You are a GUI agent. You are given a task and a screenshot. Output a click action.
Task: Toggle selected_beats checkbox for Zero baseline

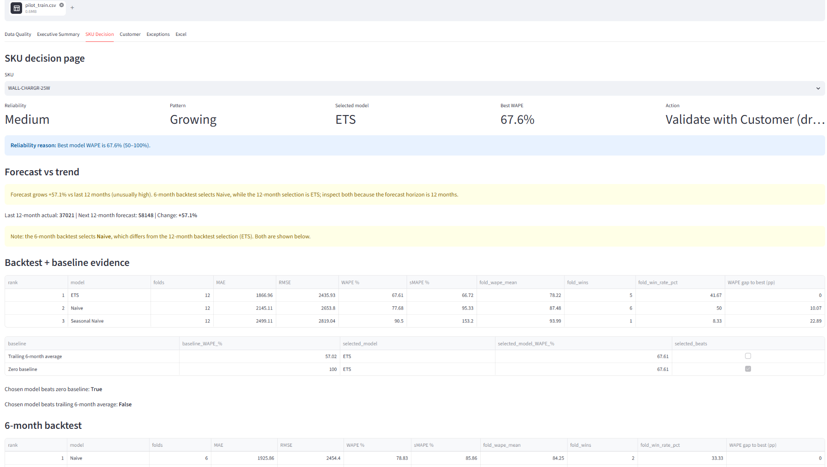(x=748, y=369)
